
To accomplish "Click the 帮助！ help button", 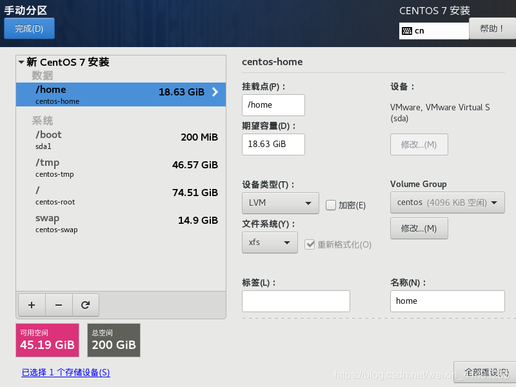I will pyautogui.click(x=491, y=28).
